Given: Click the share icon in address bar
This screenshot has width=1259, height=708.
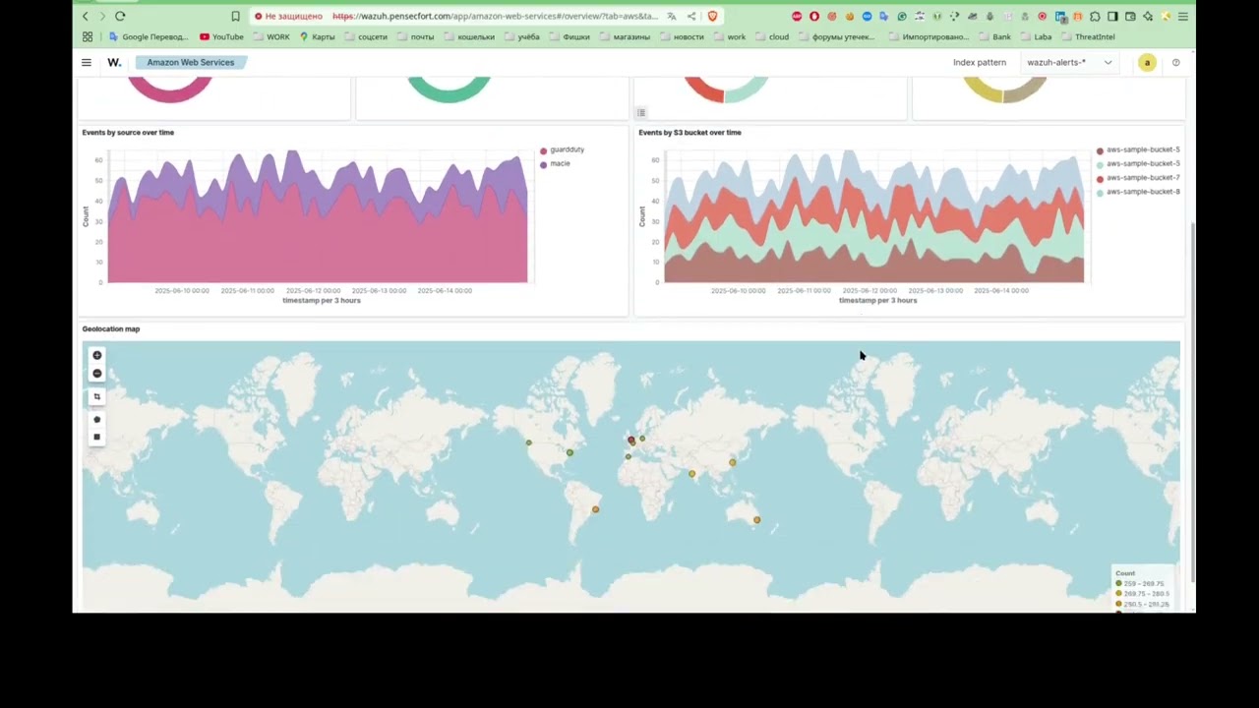Looking at the screenshot, I should tap(691, 16).
